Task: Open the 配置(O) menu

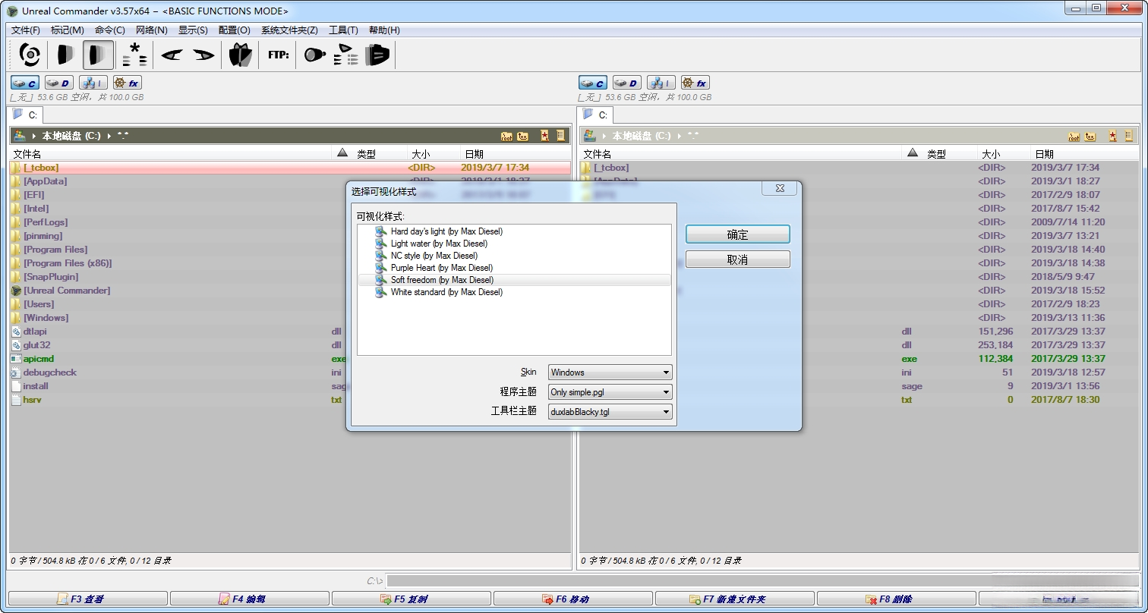Action: 235,30
